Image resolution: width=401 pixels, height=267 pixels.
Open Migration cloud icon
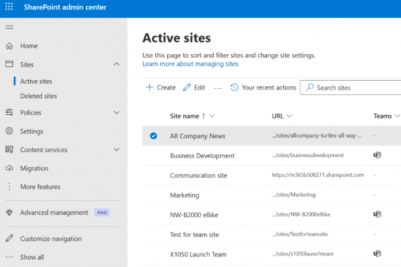[x=9, y=168]
